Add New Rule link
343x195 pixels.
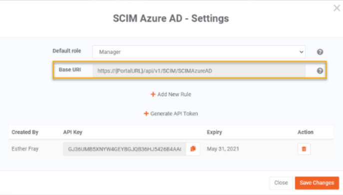(x=171, y=94)
